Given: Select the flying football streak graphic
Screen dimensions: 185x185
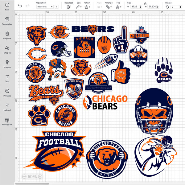Looking at the screenshot, I should 106,62.
